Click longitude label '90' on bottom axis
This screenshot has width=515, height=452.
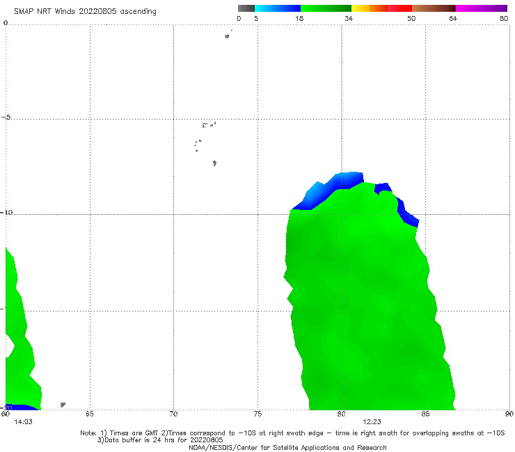[509, 414]
